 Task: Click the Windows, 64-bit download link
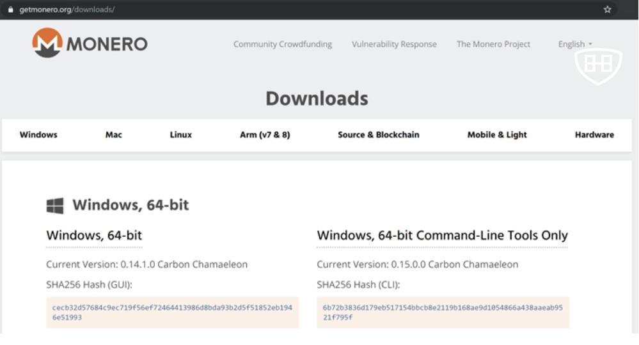[94, 236]
